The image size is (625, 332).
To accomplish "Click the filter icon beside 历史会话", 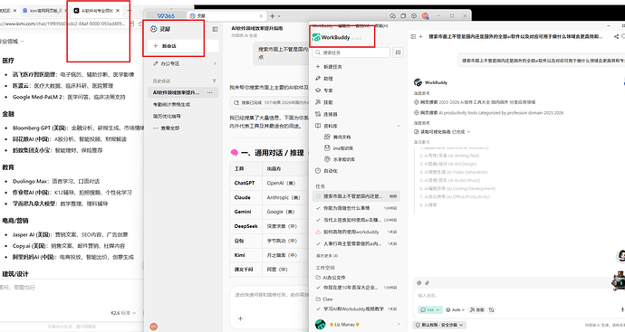I will point(215,81).
